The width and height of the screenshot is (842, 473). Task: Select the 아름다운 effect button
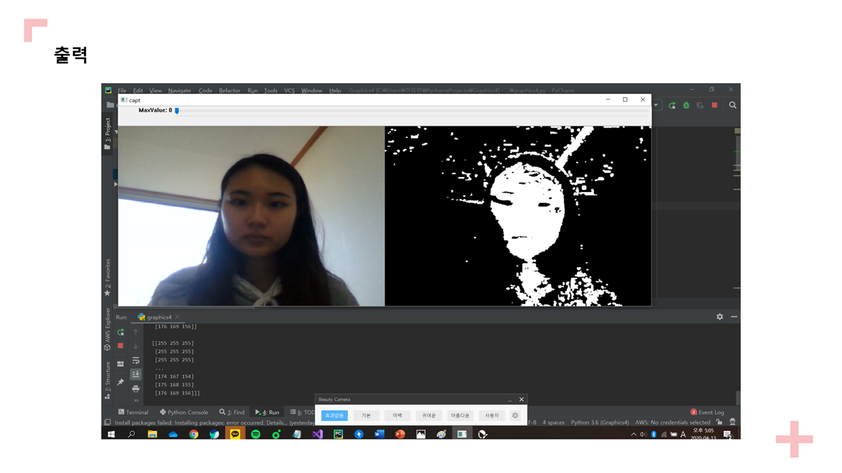tap(460, 415)
